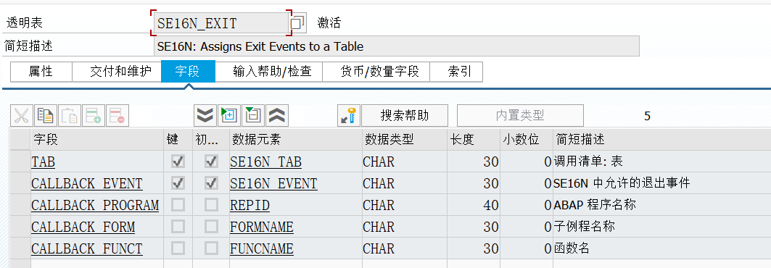Click the 简短描述 column header
The height and width of the screenshot is (268, 771).
[x=661, y=140]
